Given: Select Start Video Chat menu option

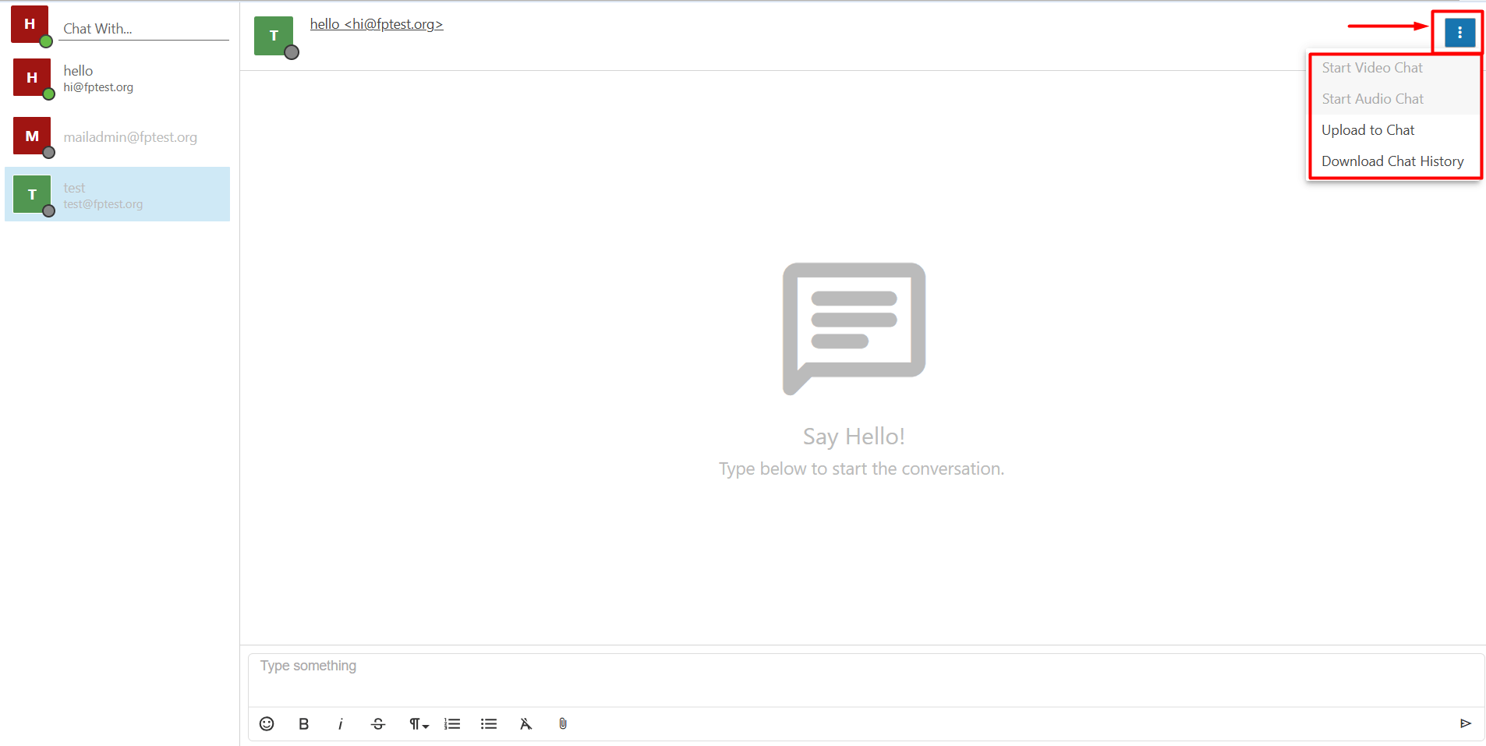Looking at the screenshot, I should coord(1372,68).
